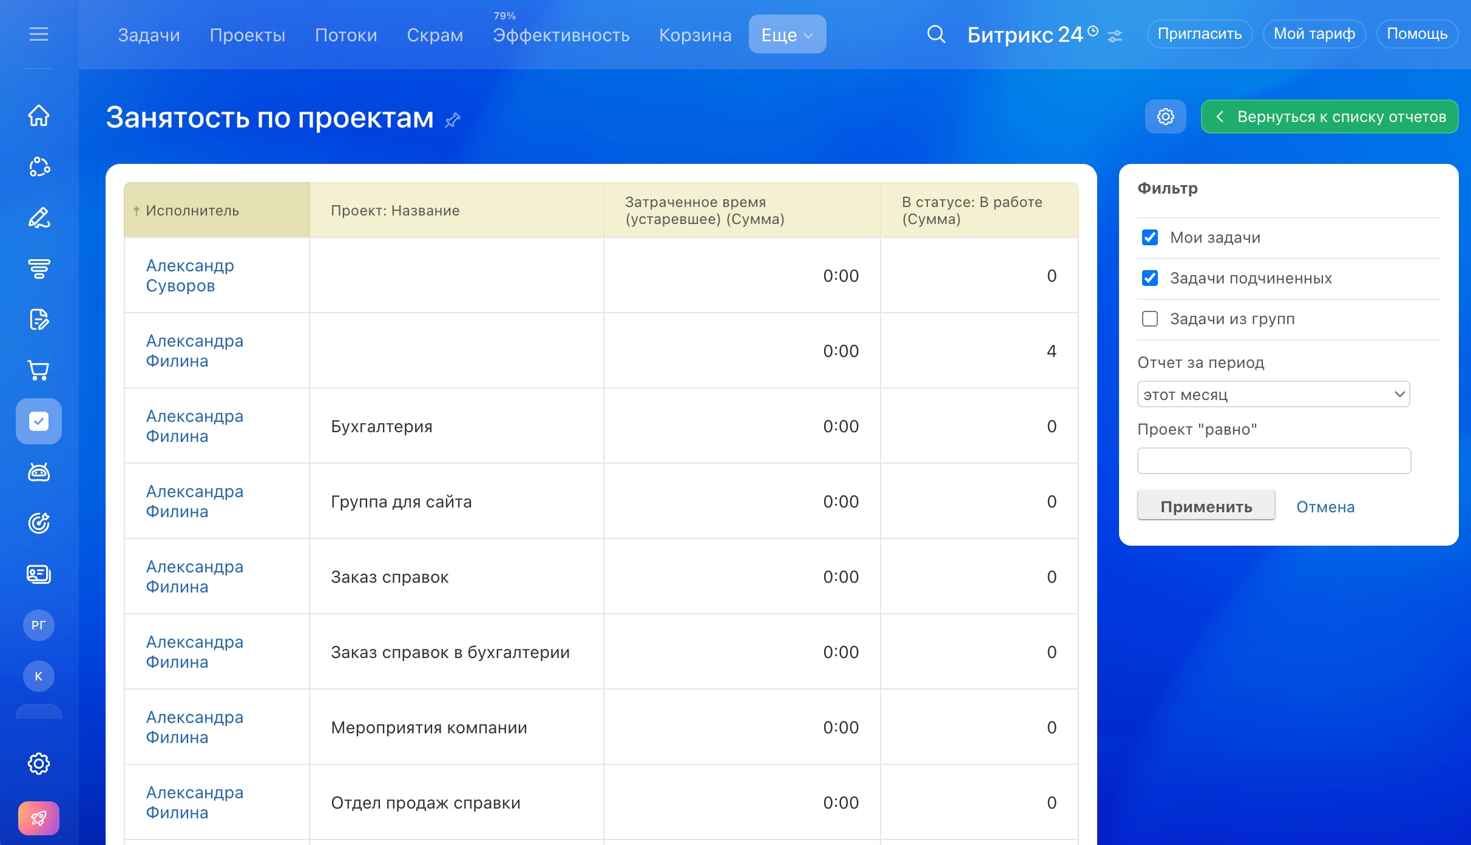
Task: Select the tasks checkmark sidebar icon
Action: [x=39, y=421]
